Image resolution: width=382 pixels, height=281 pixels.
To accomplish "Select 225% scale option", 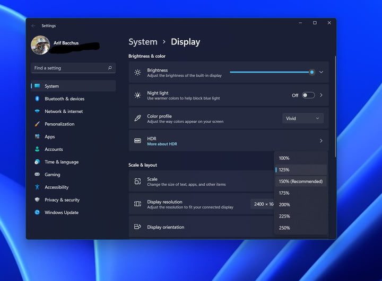I will [x=301, y=216].
